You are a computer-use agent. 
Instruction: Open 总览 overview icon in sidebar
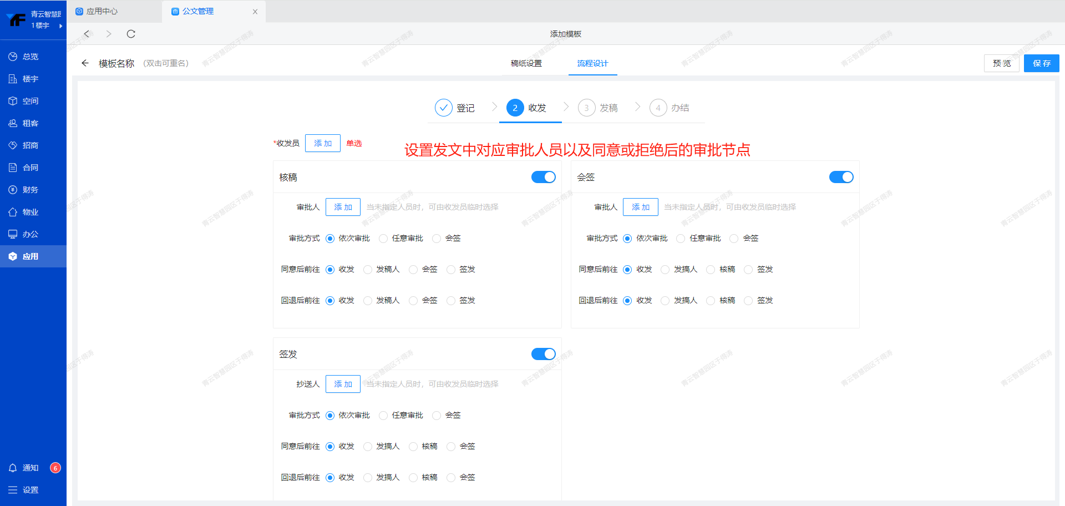13,57
